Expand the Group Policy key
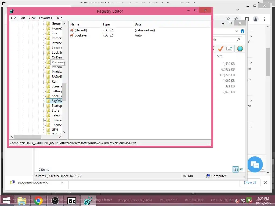 pyautogui.click(x=44, y=24)
